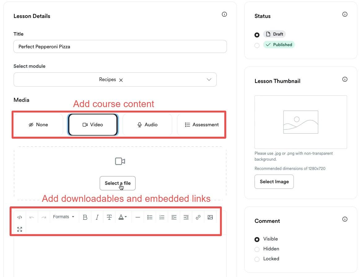Set lesson status to Published
Screen dimensions: 361x277
click(257, 45)
